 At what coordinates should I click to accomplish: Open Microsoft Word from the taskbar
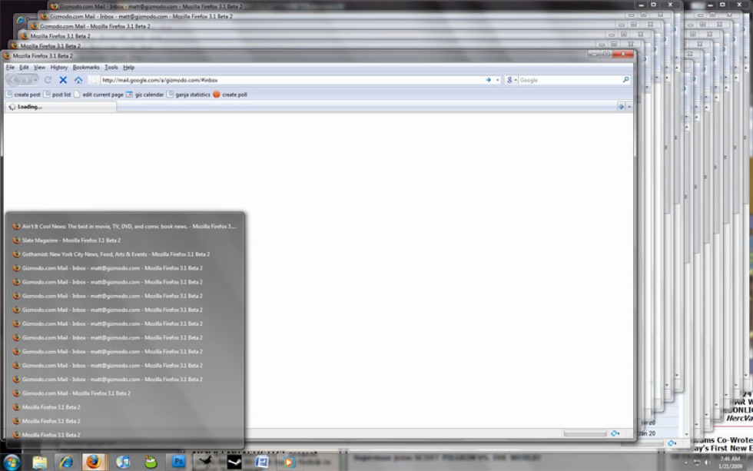(262, 463)
